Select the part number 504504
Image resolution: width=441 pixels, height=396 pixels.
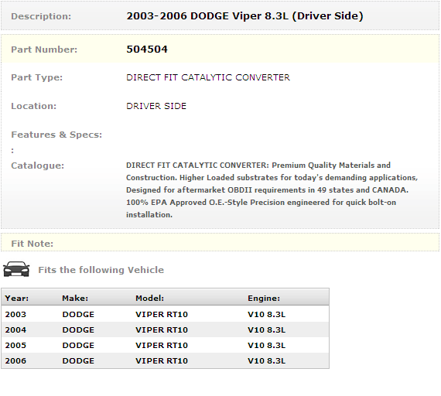coord(147,49)
